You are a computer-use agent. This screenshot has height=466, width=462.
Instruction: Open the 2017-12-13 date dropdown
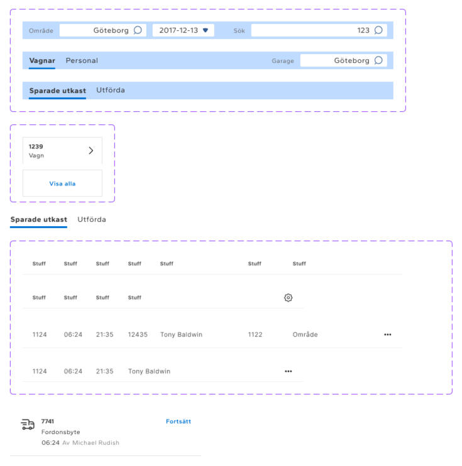pyautogui.click(x=183, y=30)
